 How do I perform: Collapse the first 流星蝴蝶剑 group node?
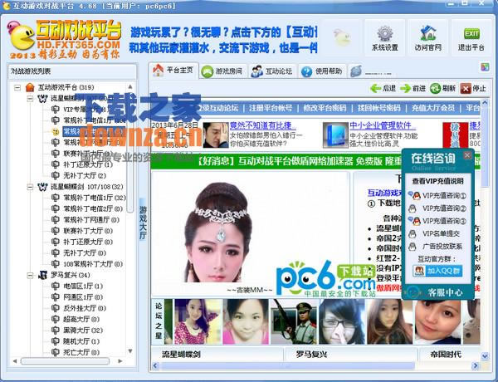pyautogui.click(x=30, y=99)
